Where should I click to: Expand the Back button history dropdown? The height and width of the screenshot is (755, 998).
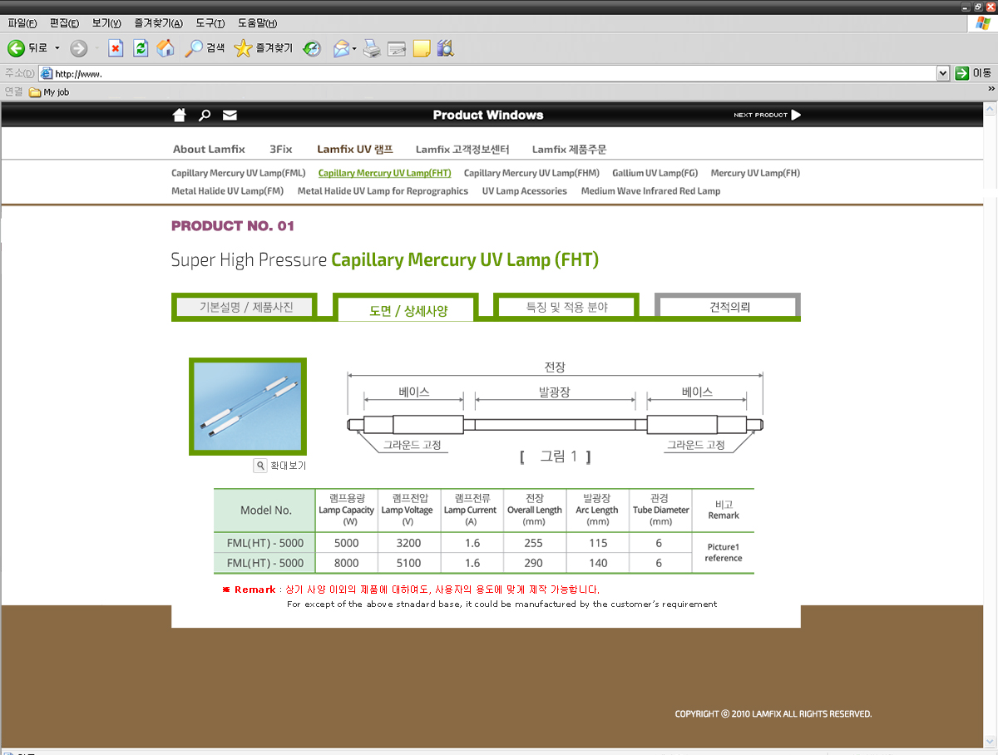[x=57, y=48]
